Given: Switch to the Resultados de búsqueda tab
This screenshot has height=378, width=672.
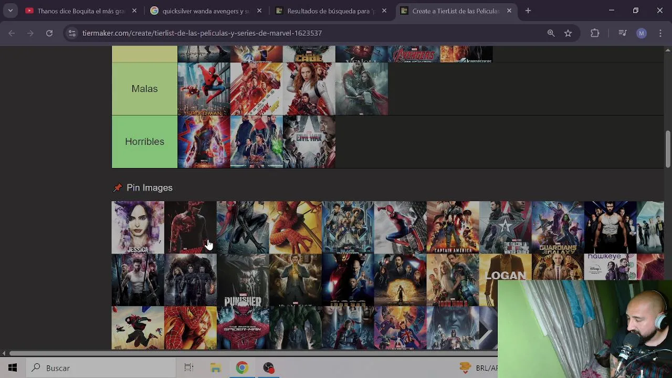Looking at the screenshot, I should (x=324, y=10).
